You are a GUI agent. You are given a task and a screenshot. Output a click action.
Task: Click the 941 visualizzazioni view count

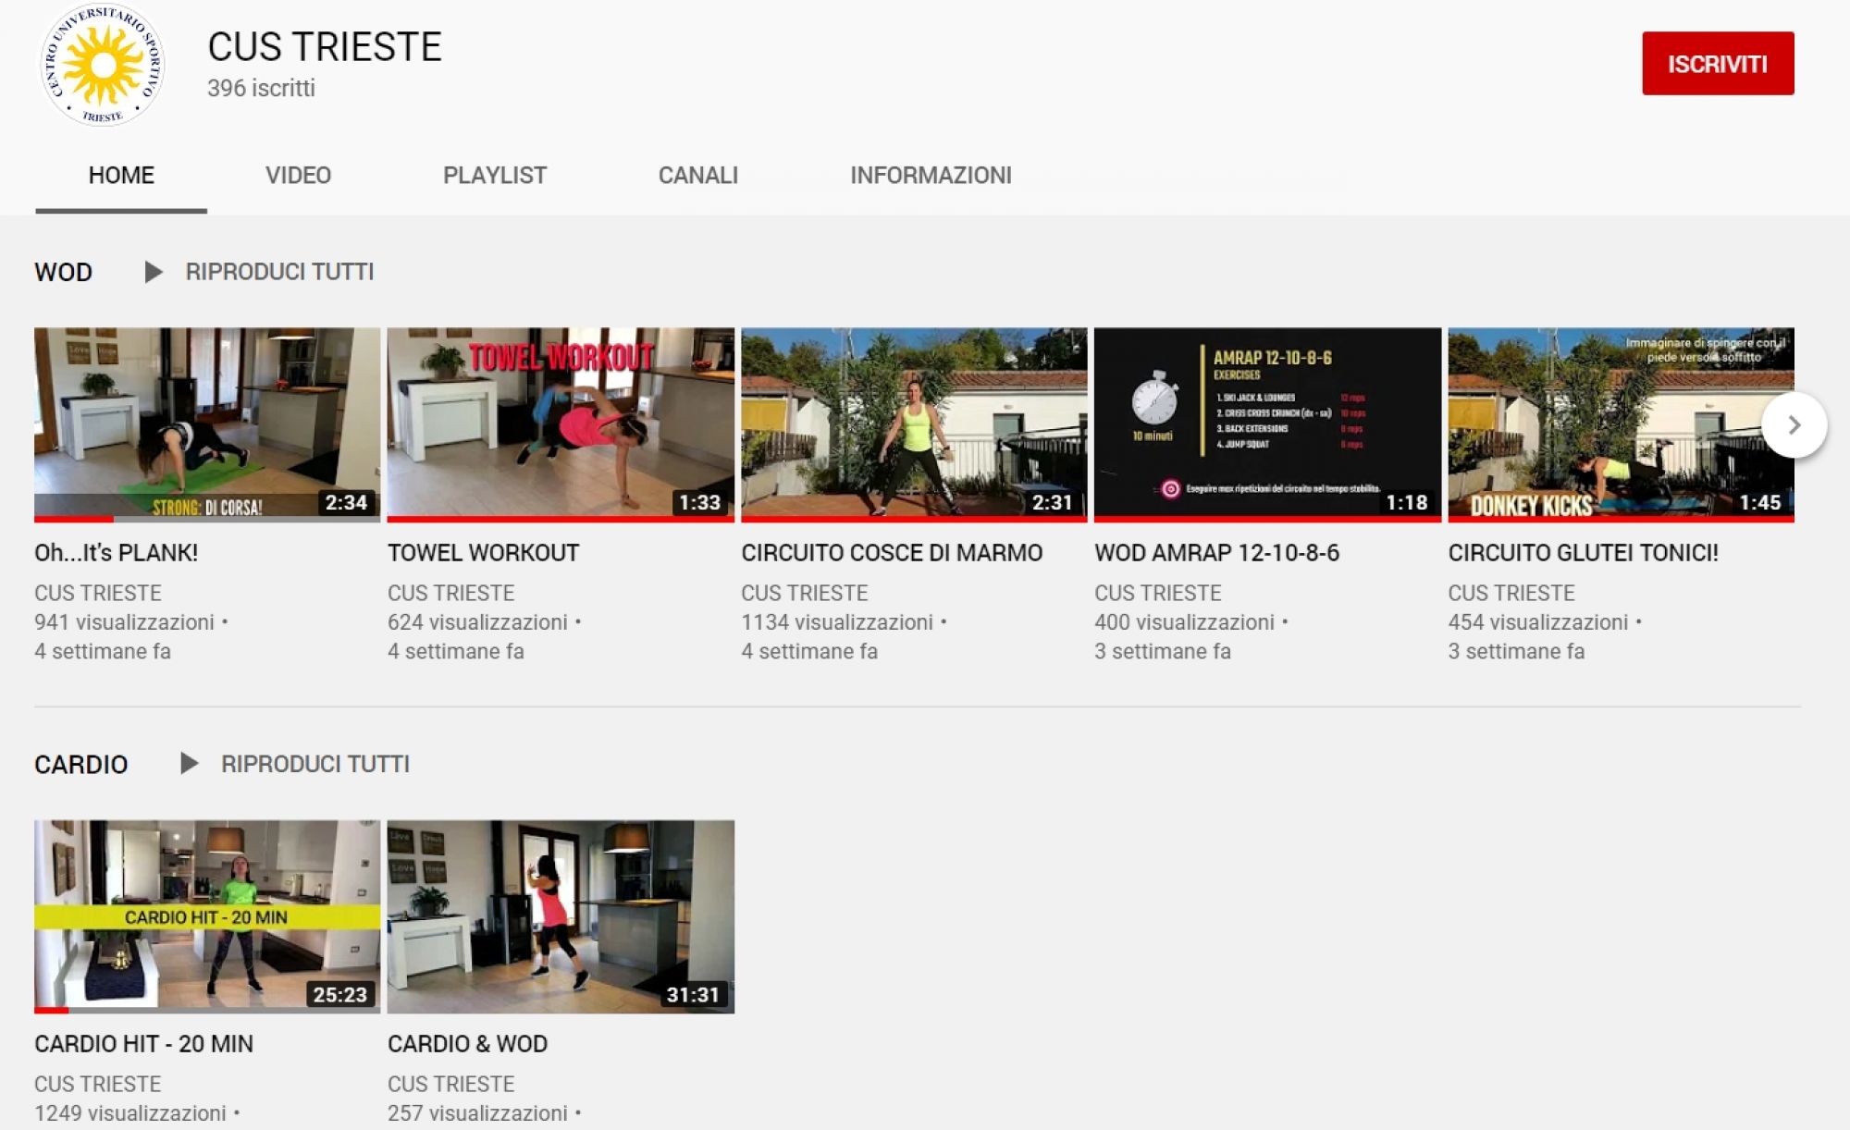pos(124,622)
